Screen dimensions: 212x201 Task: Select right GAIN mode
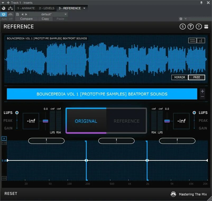pyautogui.click(x=203, y=128)
